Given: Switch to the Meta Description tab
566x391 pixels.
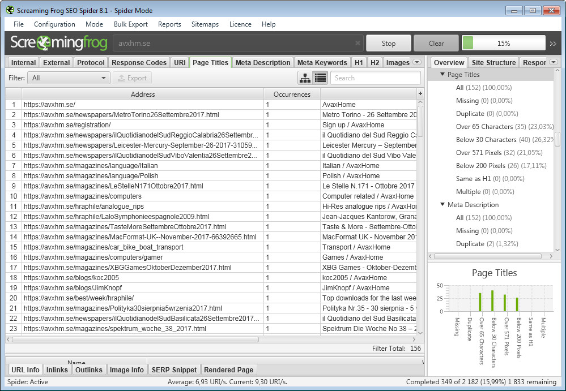Looking at the screenshot, I should pos(263,62).
